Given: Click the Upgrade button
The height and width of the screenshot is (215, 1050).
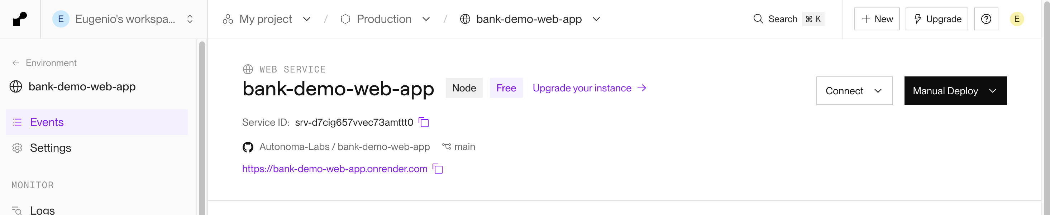Looking at the screenshot, I should tap(936, 19).
